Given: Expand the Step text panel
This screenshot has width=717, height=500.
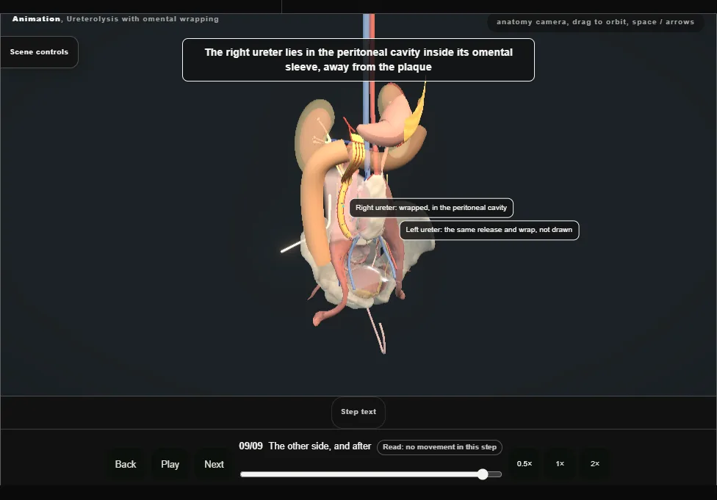Looking at the screenshot, I should pyautogui.click(x=358, y=412).
